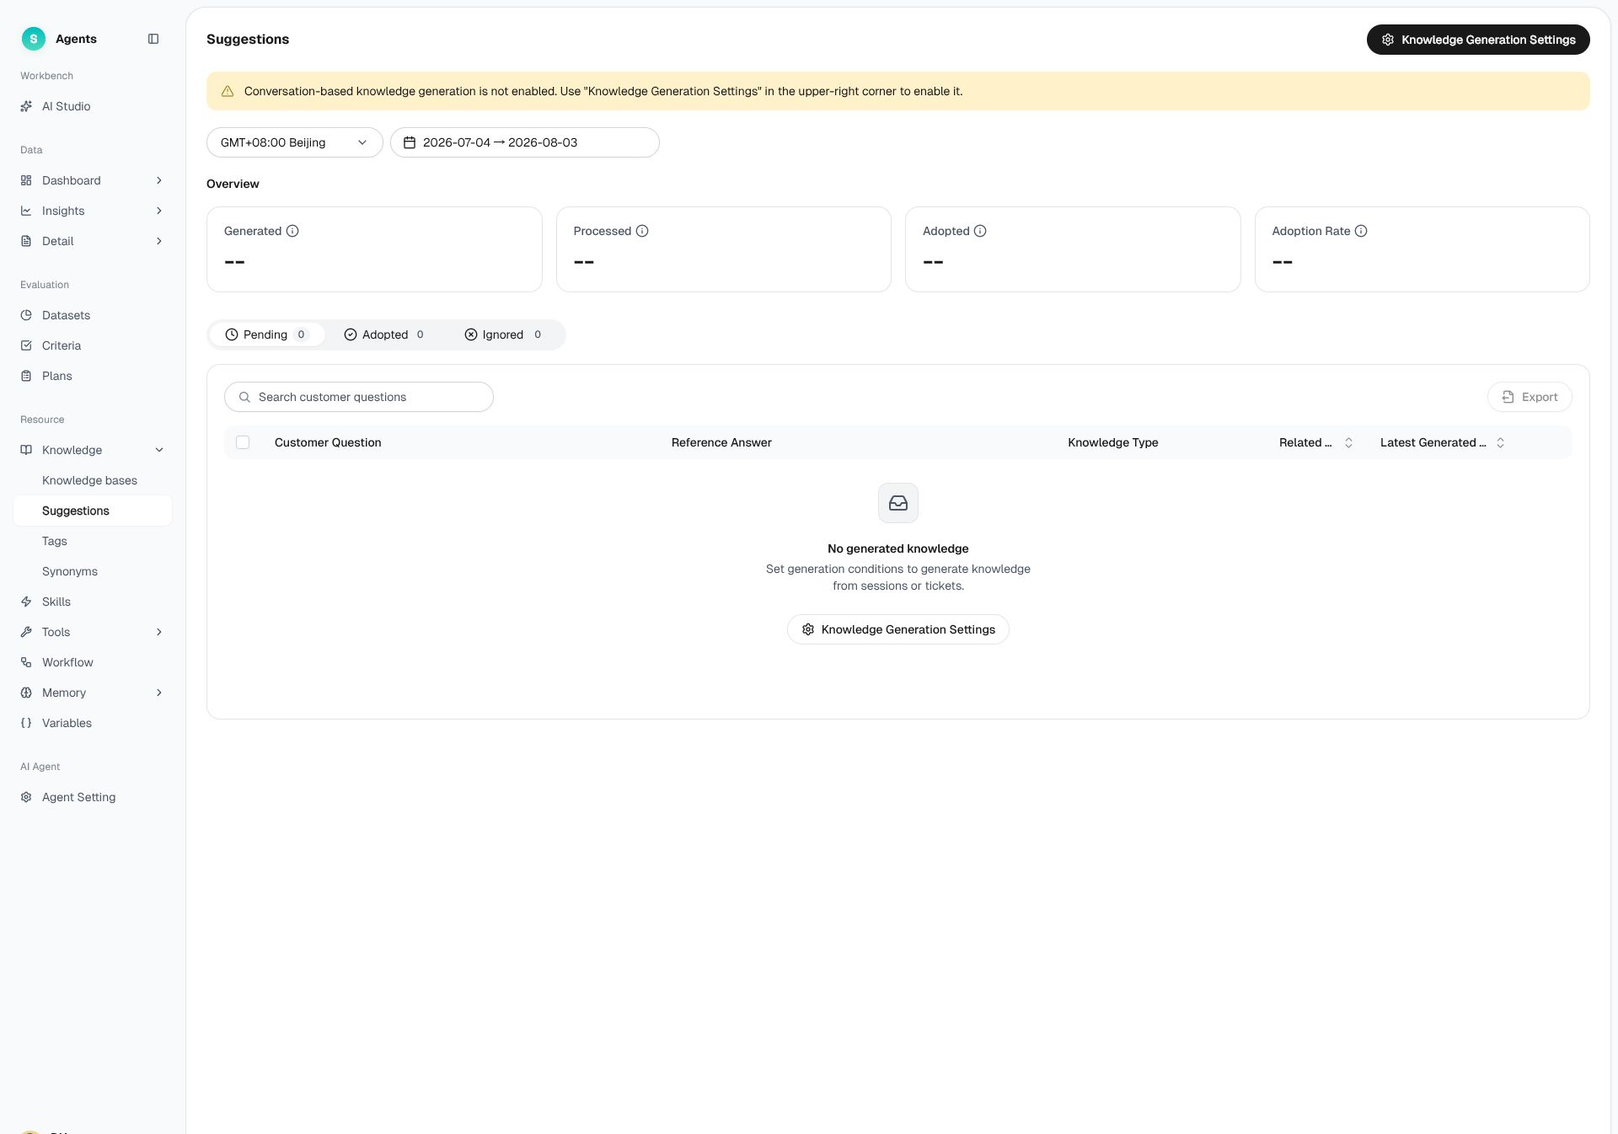
Task: Expand the Dashboard submenu chevron
Action: coord(159,180)
